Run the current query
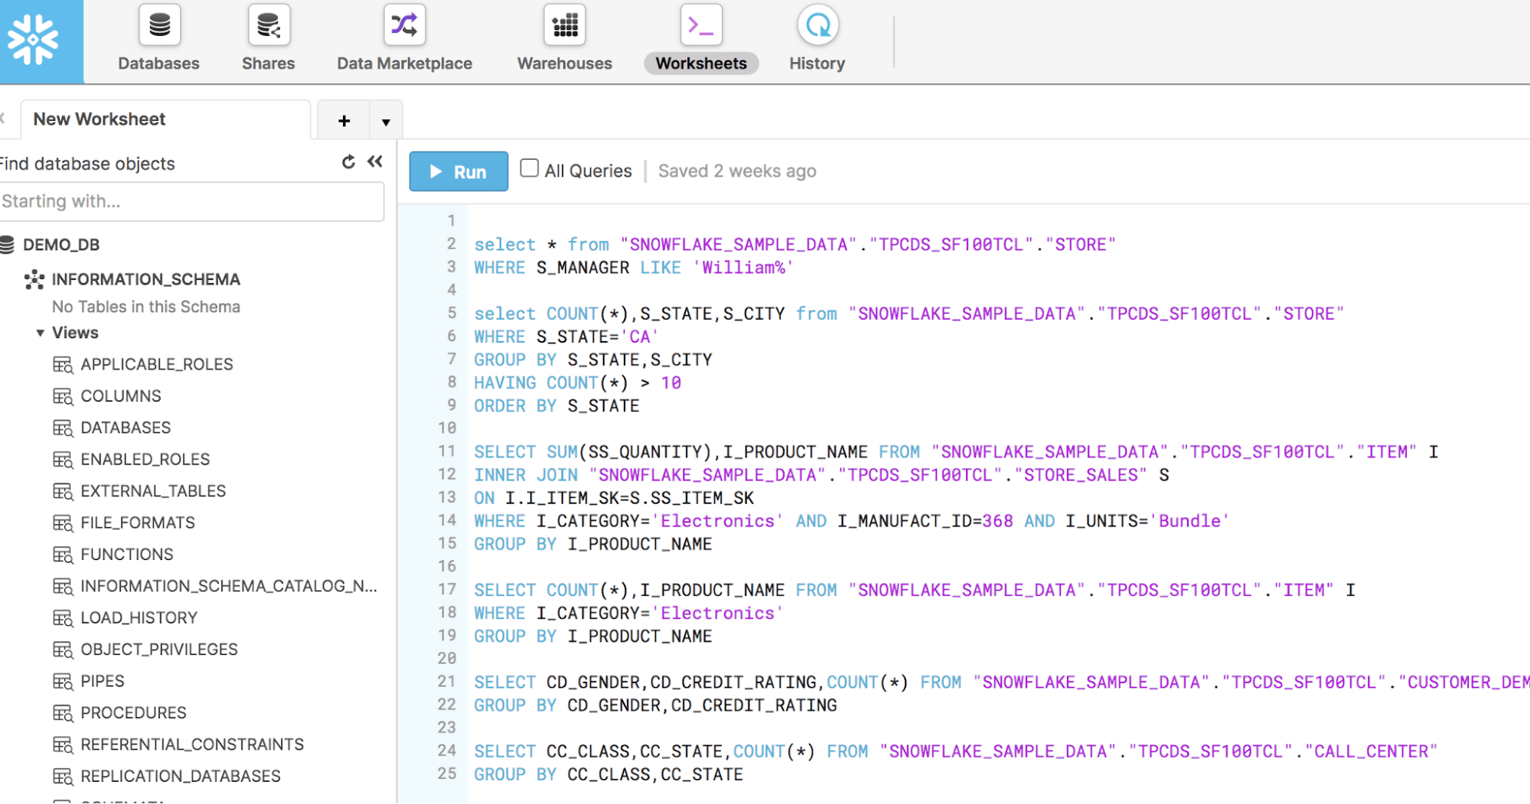The width and height of the screenshot is (1530, 804). pyautogui.click(x=458, y=171)
